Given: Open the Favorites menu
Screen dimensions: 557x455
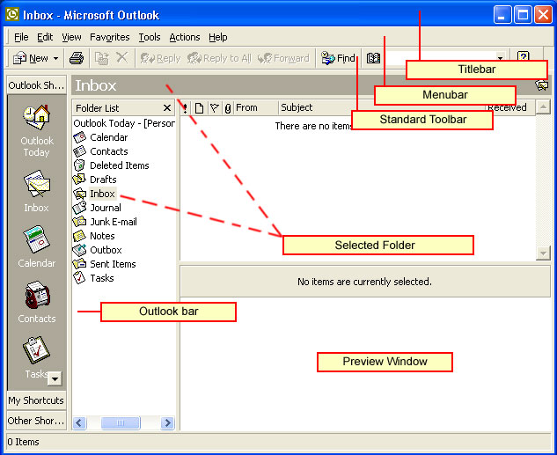Looking at the screenshot, I should [110, 37].
